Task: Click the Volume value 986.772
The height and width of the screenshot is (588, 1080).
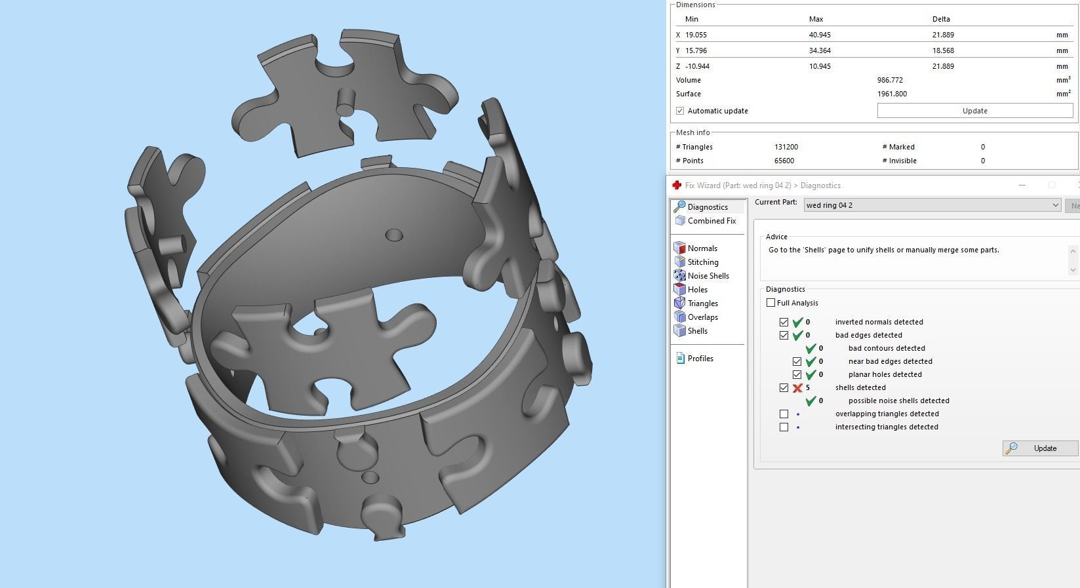Action: pyautogui.click(x=890, y=80)
